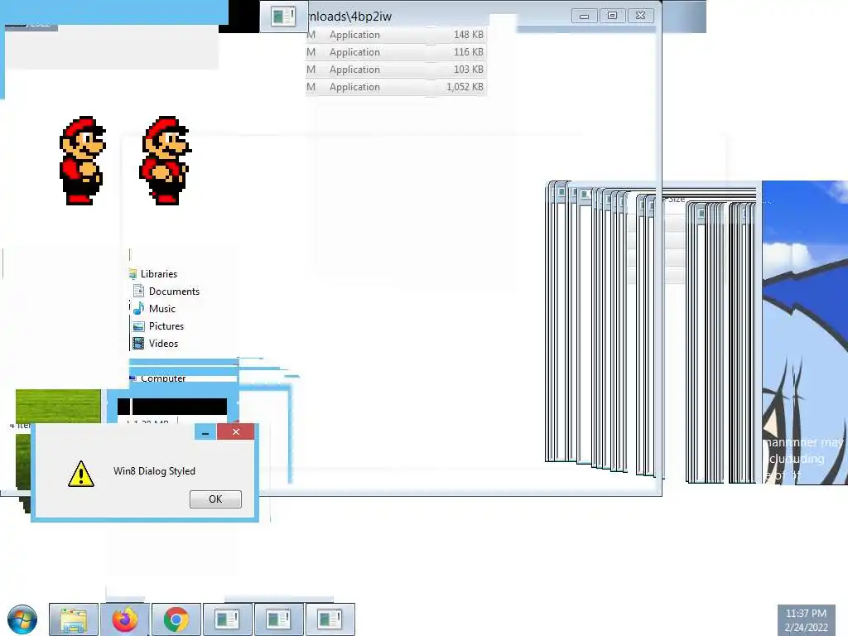Click the Music note icon
This screenshot has height=636, width=848.
tap(138, 308)
